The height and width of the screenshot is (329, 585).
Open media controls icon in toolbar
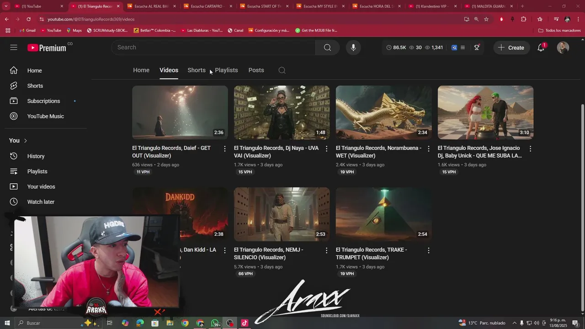tap(556, 19)
